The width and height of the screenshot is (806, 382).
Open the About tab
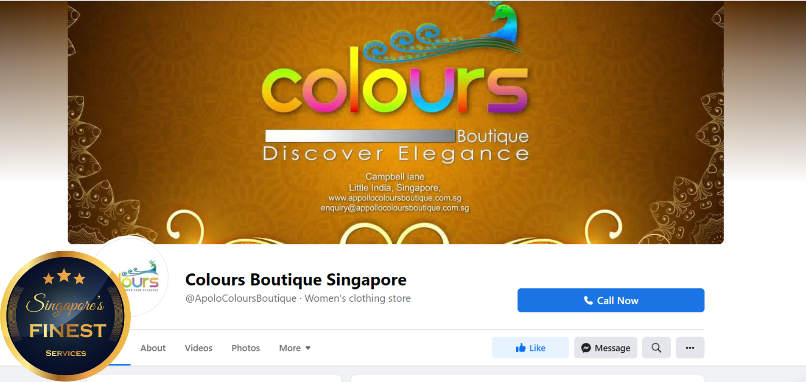tap(153, 348)
